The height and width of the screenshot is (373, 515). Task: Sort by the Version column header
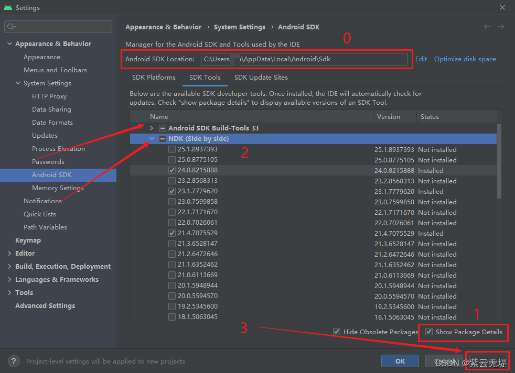click(395, 117)
